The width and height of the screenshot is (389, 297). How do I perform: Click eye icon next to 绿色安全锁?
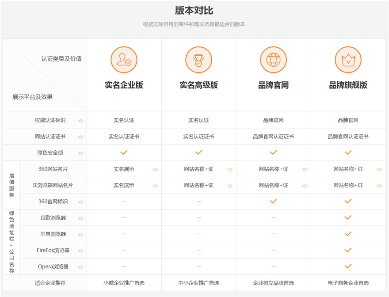(x=80, y=153)
